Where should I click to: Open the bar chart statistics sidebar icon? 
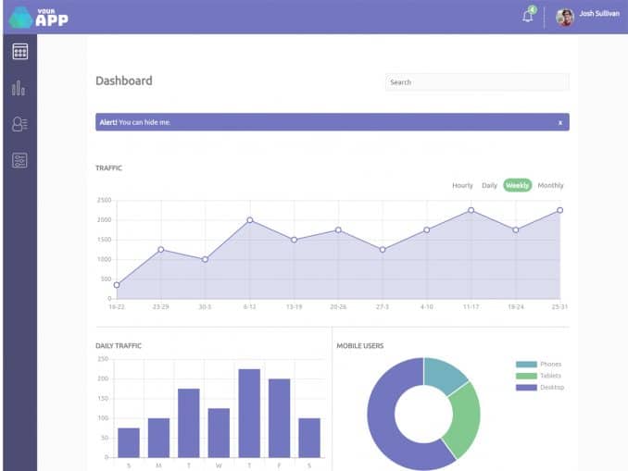[19, 88]
